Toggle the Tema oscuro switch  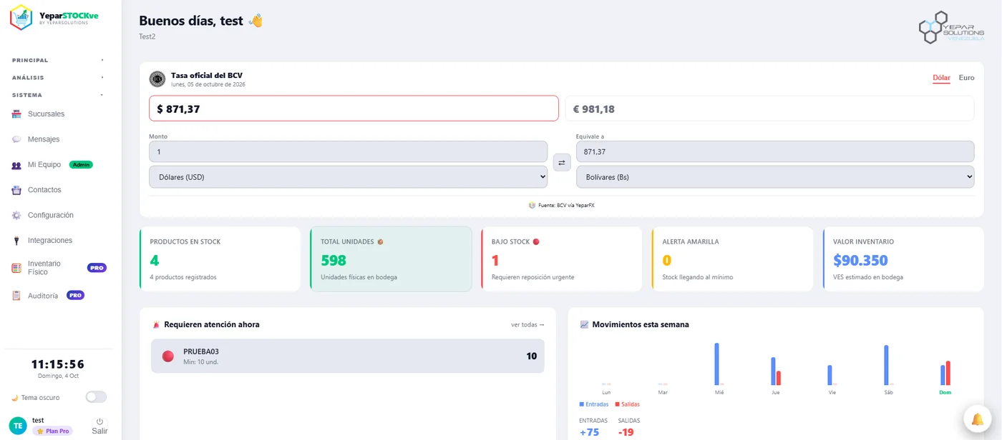tap(96, 397)
